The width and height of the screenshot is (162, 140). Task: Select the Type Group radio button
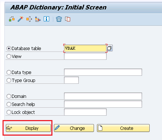pos(9,81)
